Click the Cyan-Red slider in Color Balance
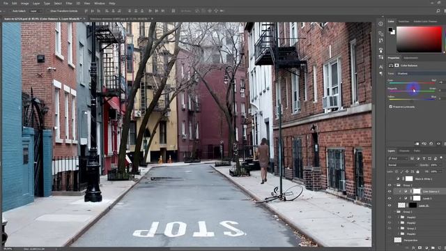The image size is (446, 251). coord(412,83)
